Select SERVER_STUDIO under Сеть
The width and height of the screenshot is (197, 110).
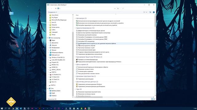pos(56,91)
